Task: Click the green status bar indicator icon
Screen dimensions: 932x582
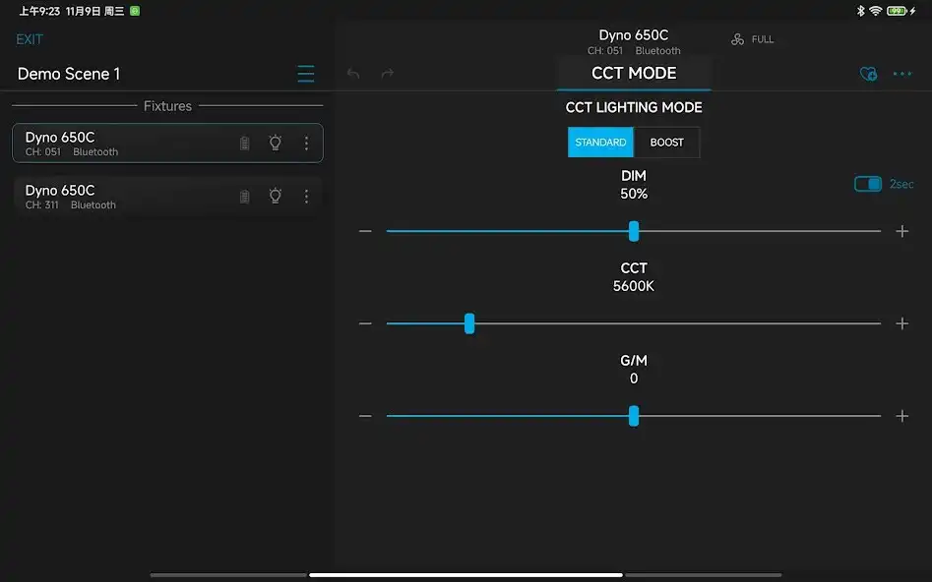Action: 135,11
